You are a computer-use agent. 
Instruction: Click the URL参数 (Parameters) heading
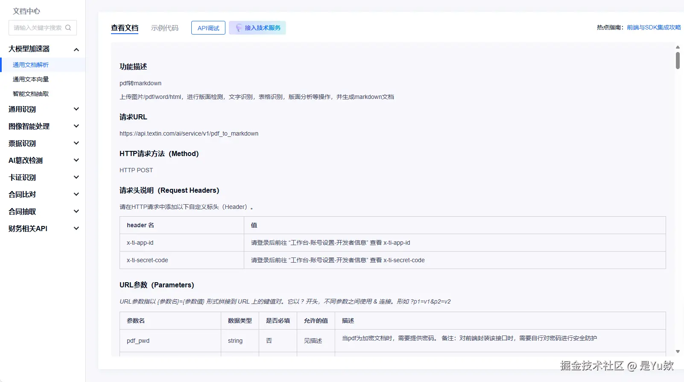pos(157,285)
